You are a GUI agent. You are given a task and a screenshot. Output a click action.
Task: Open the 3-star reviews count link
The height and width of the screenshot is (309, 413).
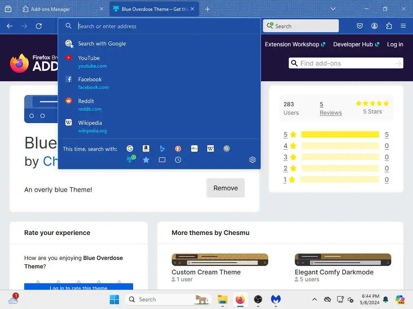(387, 157)
